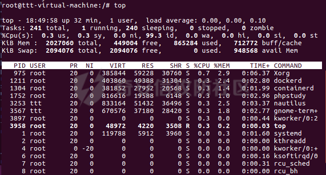The image size is (326, 175).
Task: Select the 712772 buff/cache value
Action: (x=246, y=43)
